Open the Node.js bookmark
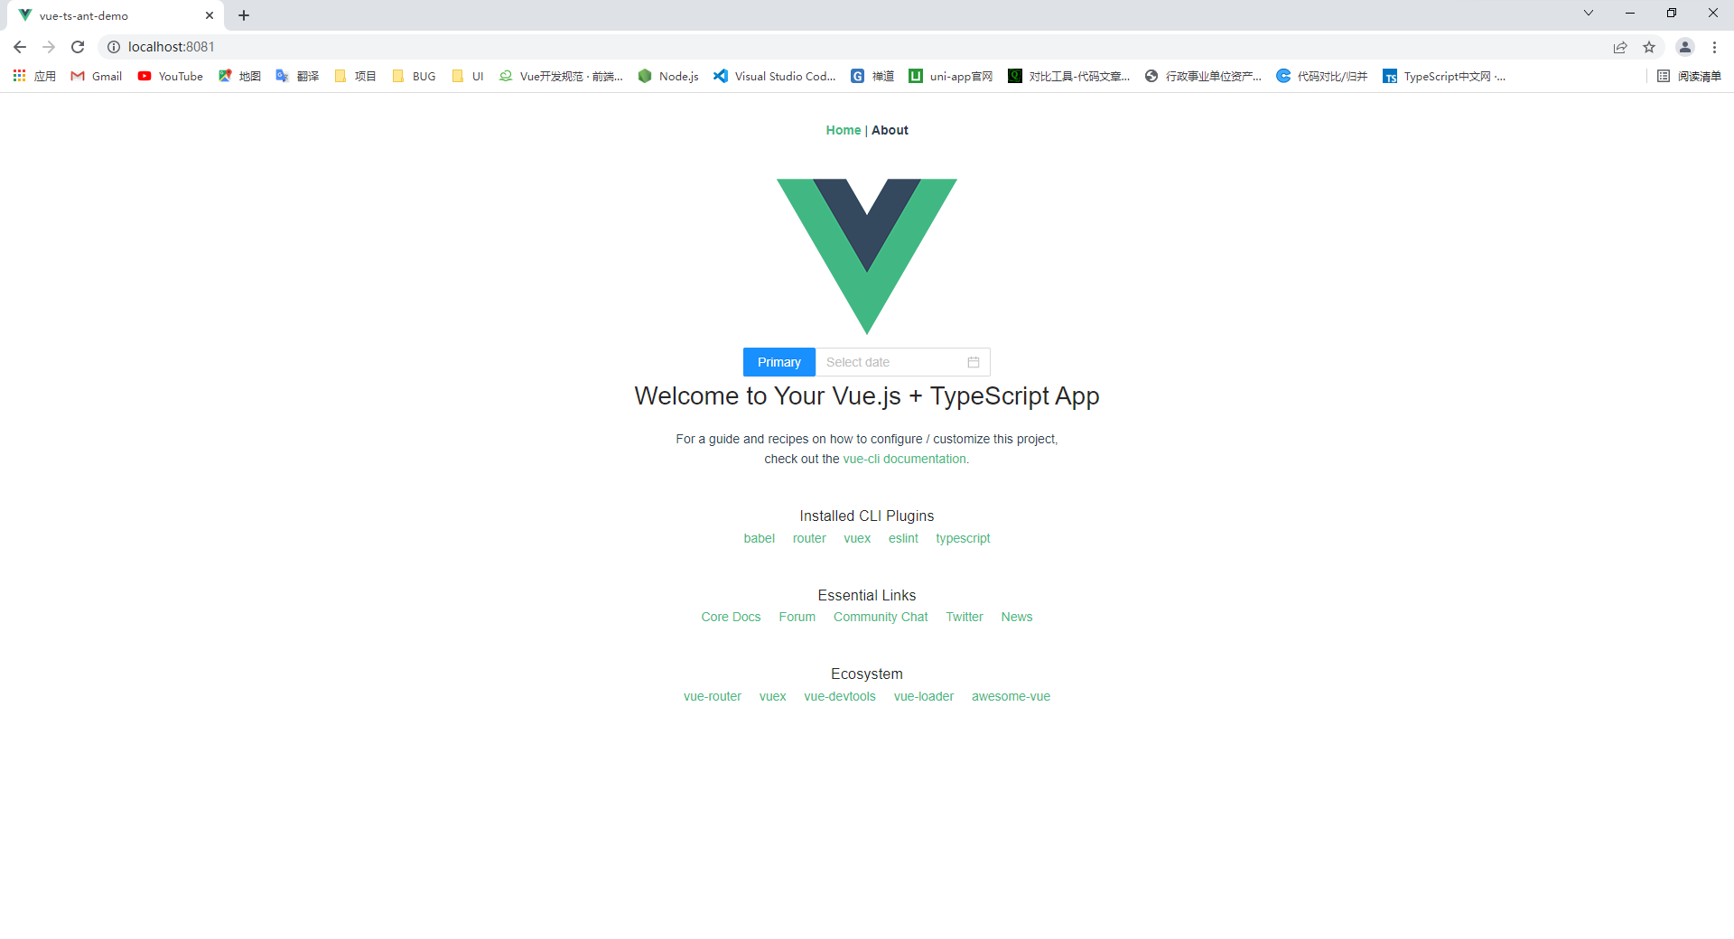This screenshot has height=939, width=1734. click(668, 76)
